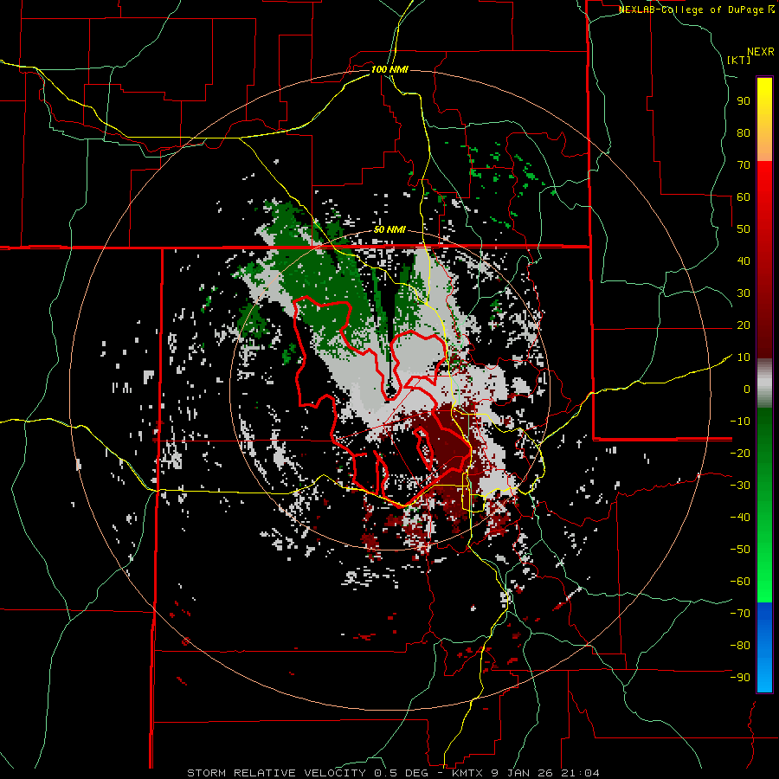This screenshot has width=779, height=779.
Task: Click the -80 value on the velocity scale
Action: 740,646
